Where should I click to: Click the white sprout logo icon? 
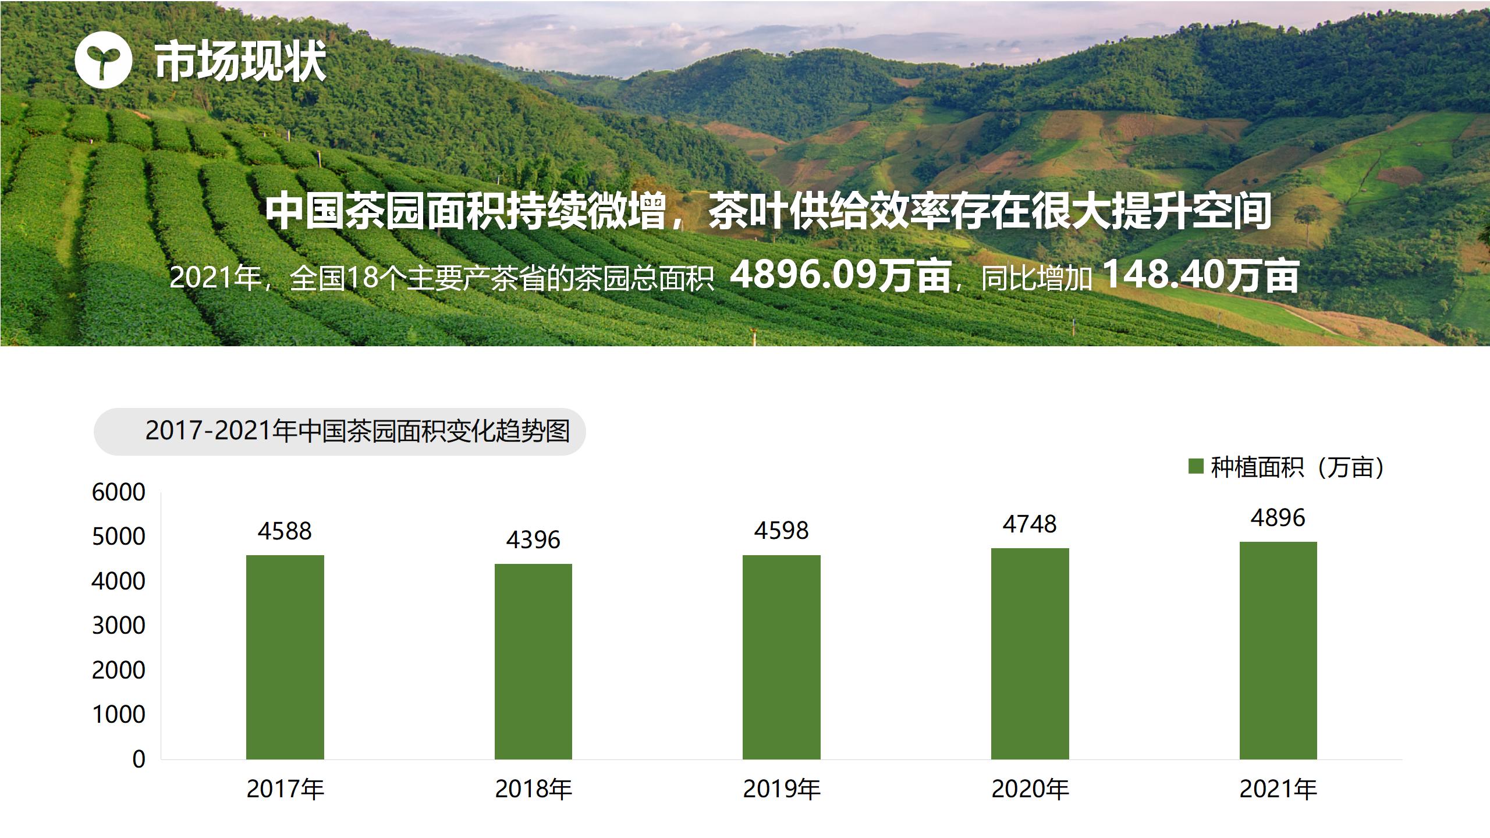point(104,60)
